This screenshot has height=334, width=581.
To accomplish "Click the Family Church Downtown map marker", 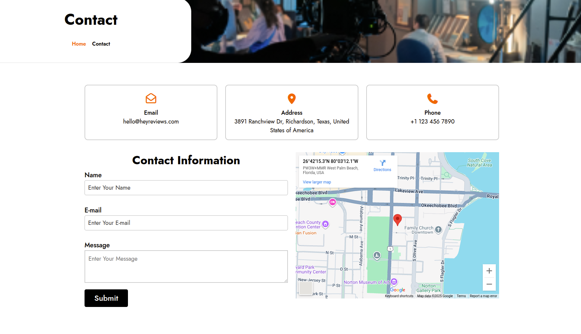I will click(438, 229).
